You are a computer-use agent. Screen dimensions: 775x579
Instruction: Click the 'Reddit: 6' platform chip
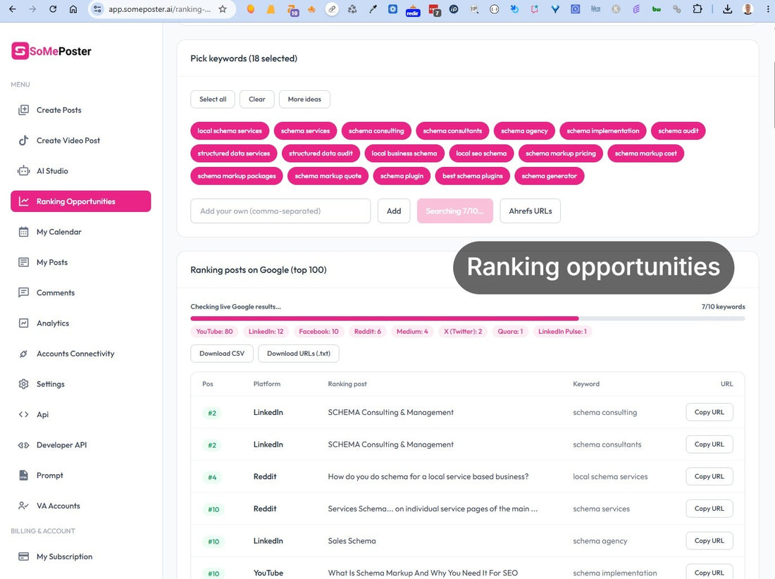368,332
